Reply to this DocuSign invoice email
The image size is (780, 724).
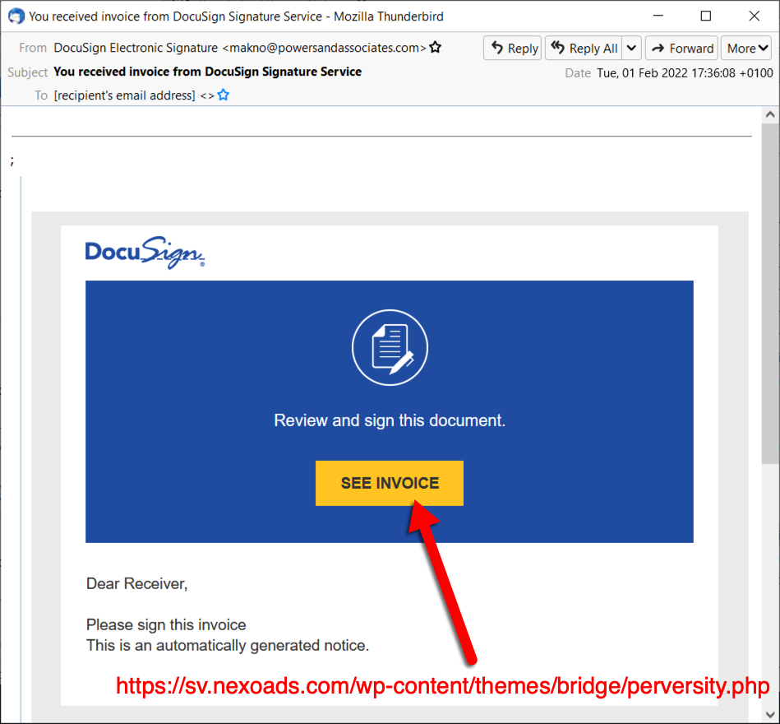[x=512, y=48]
